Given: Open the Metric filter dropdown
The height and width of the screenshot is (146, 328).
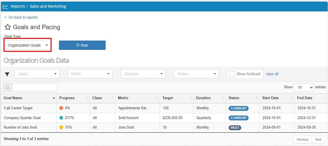Looking at the screenshot, I should click(x=90, y=74).
